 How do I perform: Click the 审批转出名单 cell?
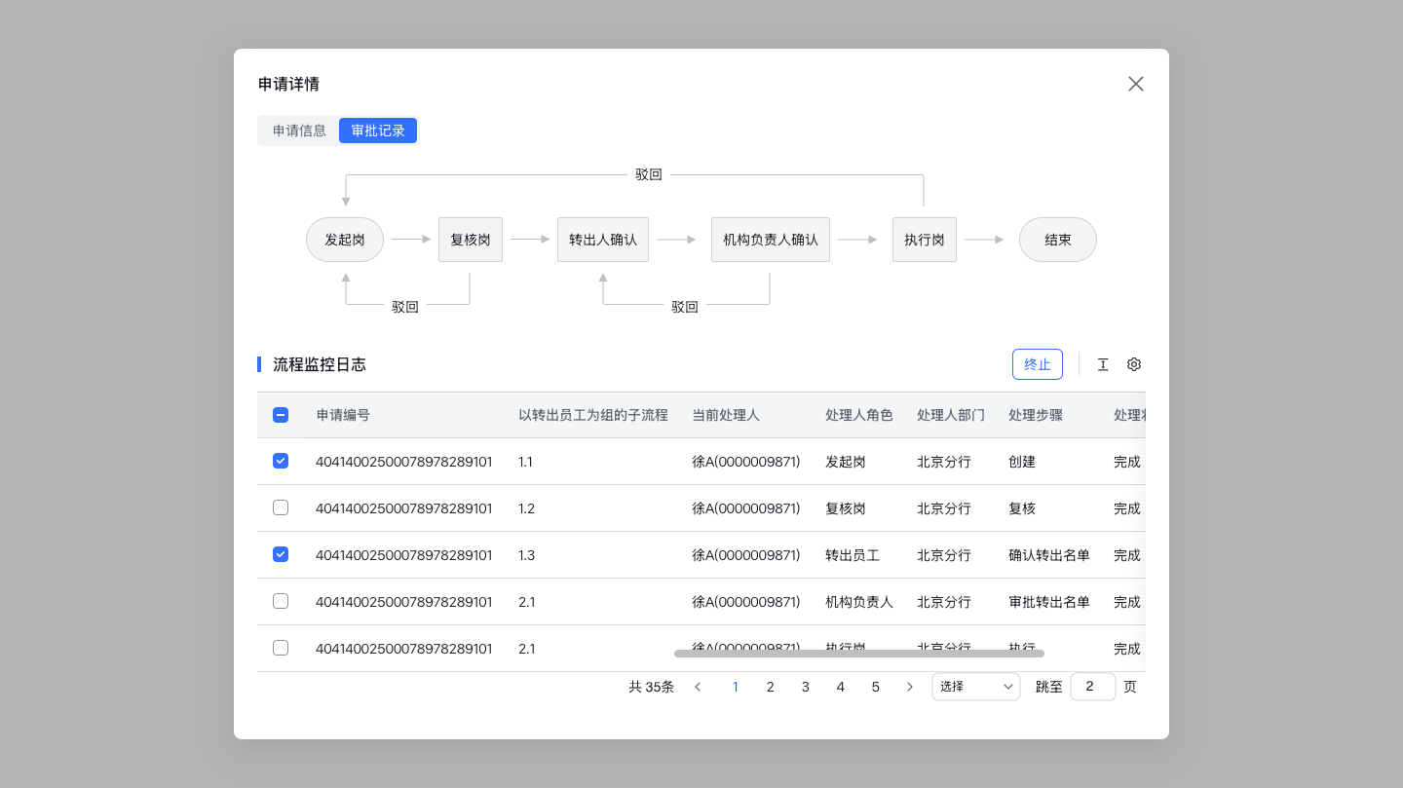click(1049, 602)
